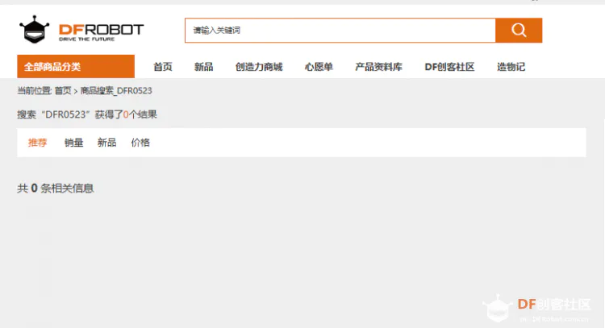This screenshot has height=328, width=605.
Task: Open 创造力商城 in the navigation bar
Action: pyautogui.click(x=259, y=67)
